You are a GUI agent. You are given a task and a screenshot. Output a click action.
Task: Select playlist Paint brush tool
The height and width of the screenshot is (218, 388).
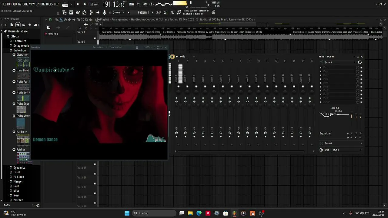(x=61, y=20)
